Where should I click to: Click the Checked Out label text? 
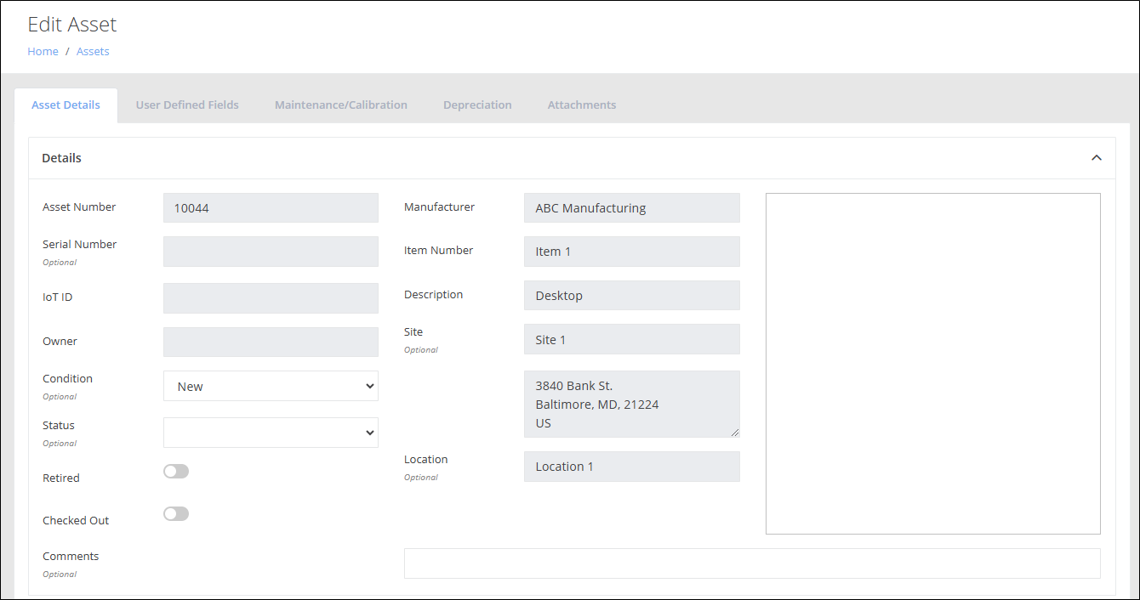click(76, 520)
